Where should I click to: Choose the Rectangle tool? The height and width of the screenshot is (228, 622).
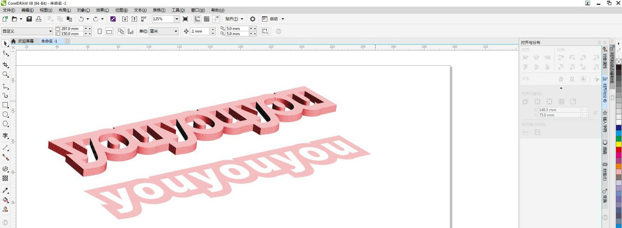click(5, 105)
